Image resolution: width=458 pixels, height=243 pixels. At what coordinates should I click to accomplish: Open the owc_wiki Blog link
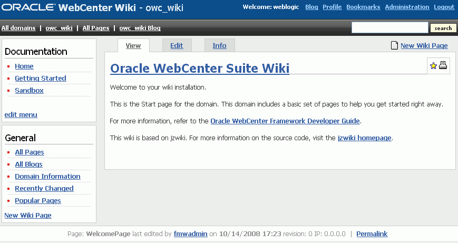[x=140, y=28]
